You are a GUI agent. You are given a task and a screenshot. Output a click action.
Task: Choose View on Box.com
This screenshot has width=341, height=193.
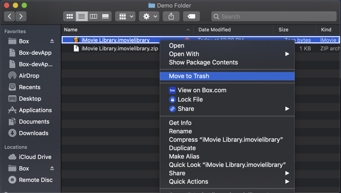point(227,90)
